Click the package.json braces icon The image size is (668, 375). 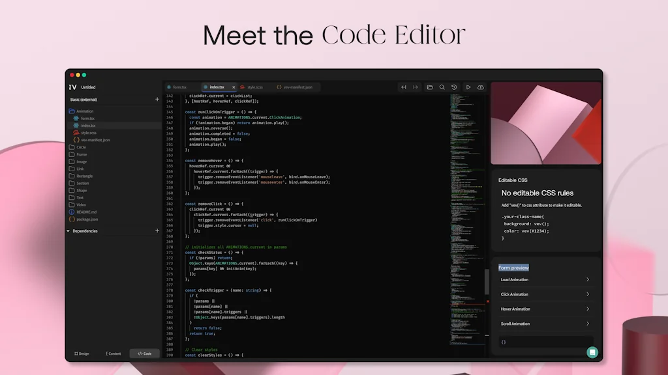point(72,219)
